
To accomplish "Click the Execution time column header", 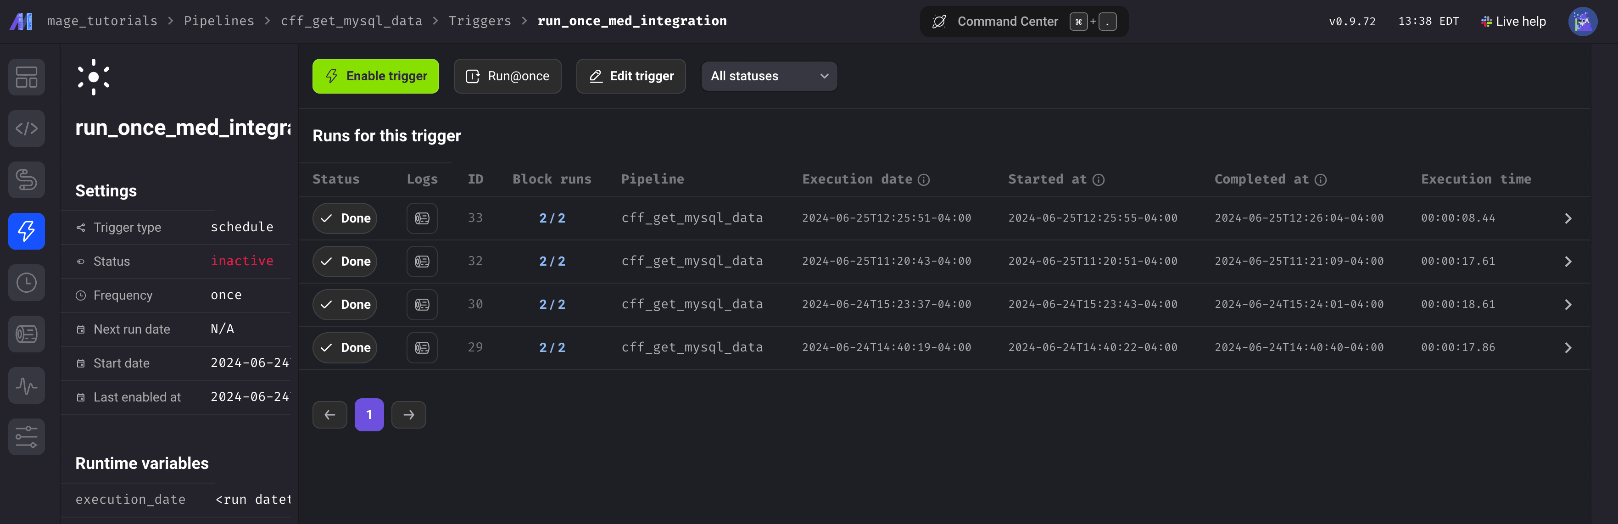I will pos(1476,179).
